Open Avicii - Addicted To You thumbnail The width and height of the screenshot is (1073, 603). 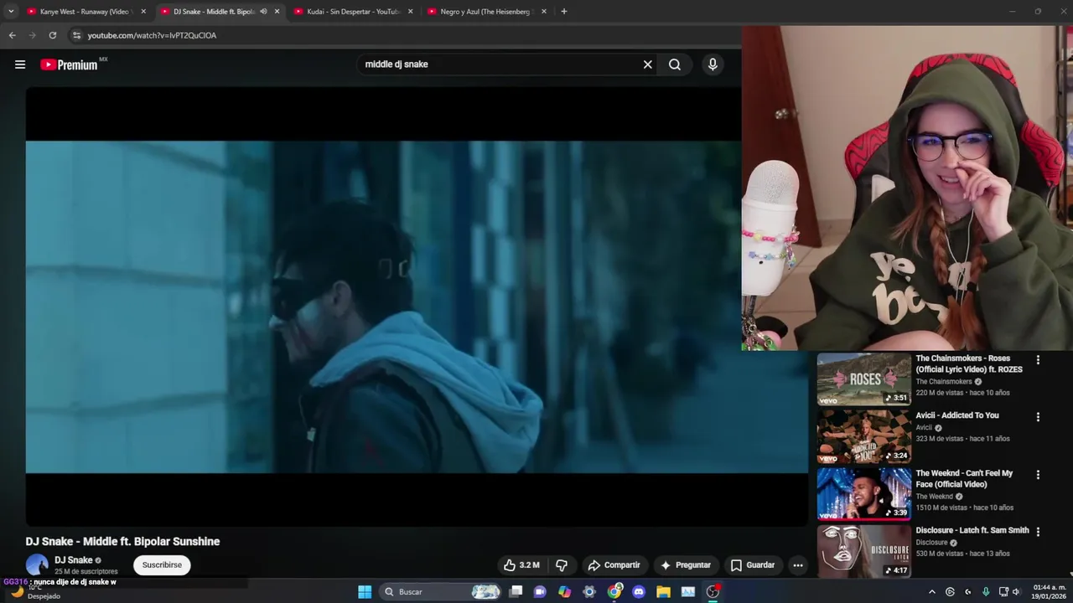(x=863, y=436)
